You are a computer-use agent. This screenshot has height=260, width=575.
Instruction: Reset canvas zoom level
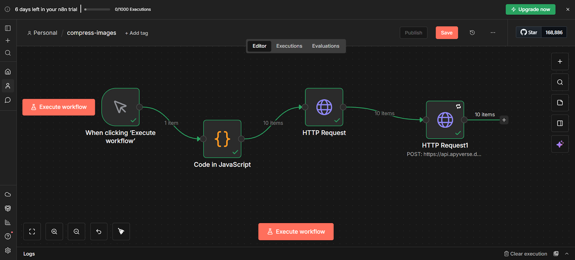[x=99, y=232]
